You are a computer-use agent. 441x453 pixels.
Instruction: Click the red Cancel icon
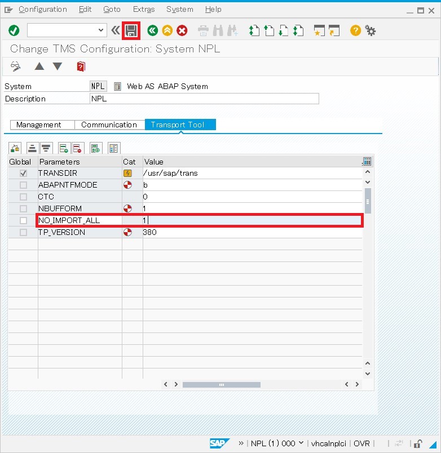pyautogui.click(x=182, y=30)
